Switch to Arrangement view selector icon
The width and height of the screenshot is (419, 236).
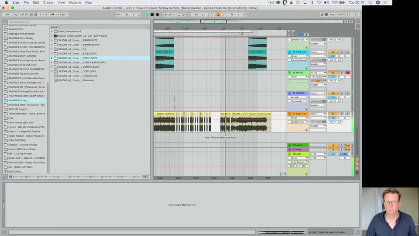click(x=358, y=21)
